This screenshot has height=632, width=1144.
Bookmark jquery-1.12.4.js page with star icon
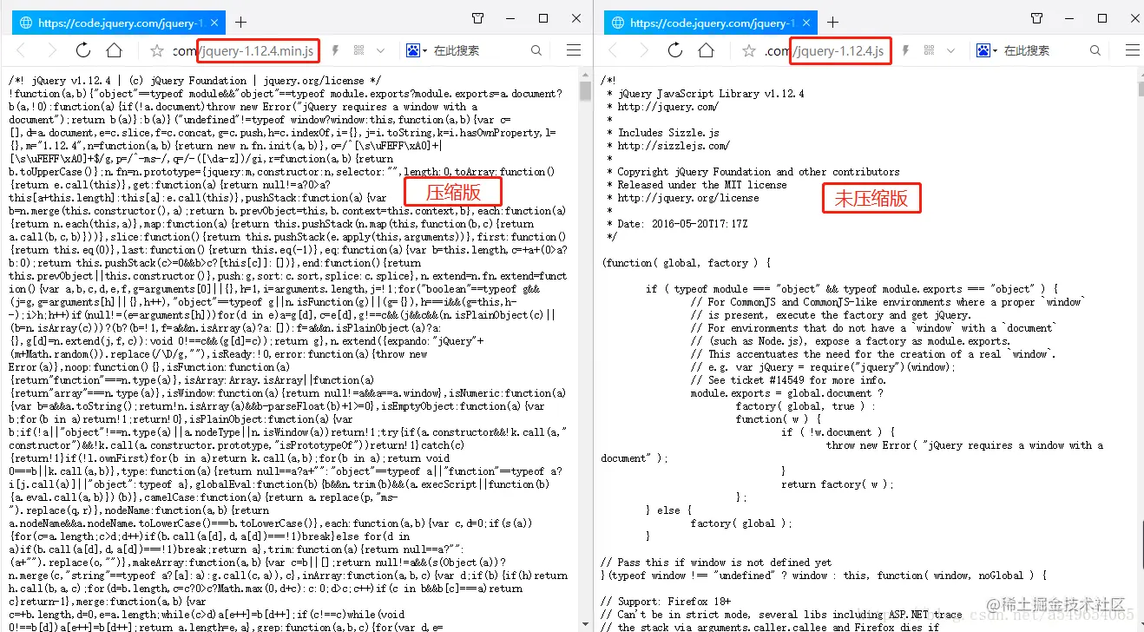pyautogui.click(x=748, y=51)
